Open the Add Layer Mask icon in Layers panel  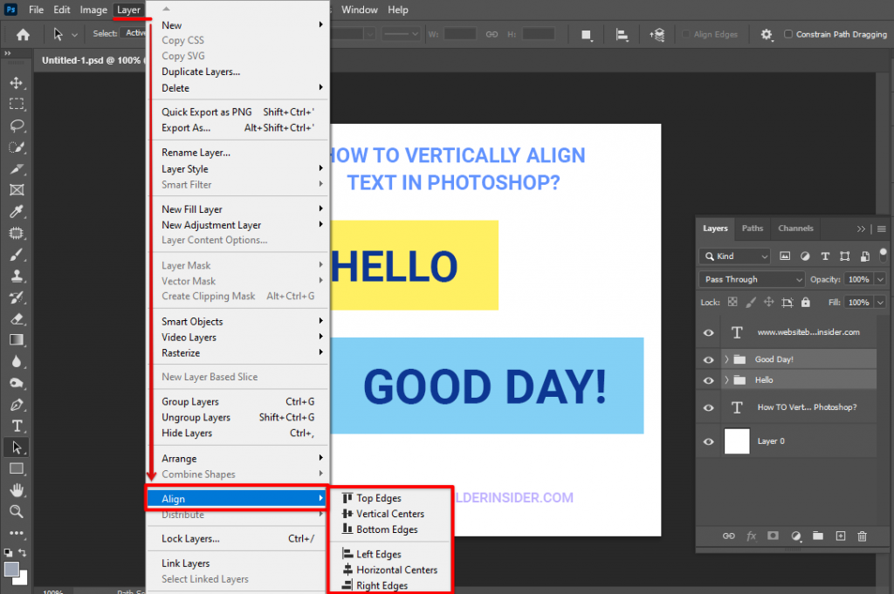(773, 536)
